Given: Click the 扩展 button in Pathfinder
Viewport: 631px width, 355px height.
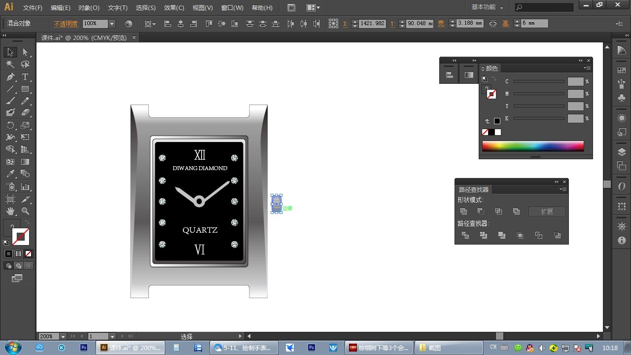Looking at the screenshot, I should (x=547, y=212).
